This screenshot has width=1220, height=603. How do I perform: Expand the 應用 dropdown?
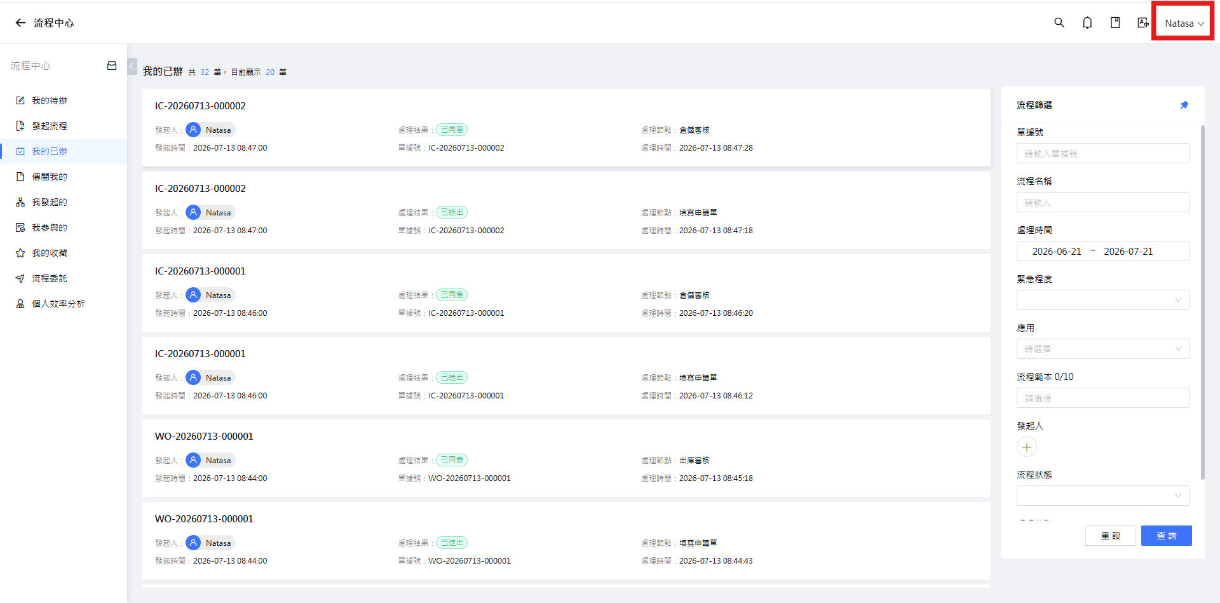point(1103,349)
